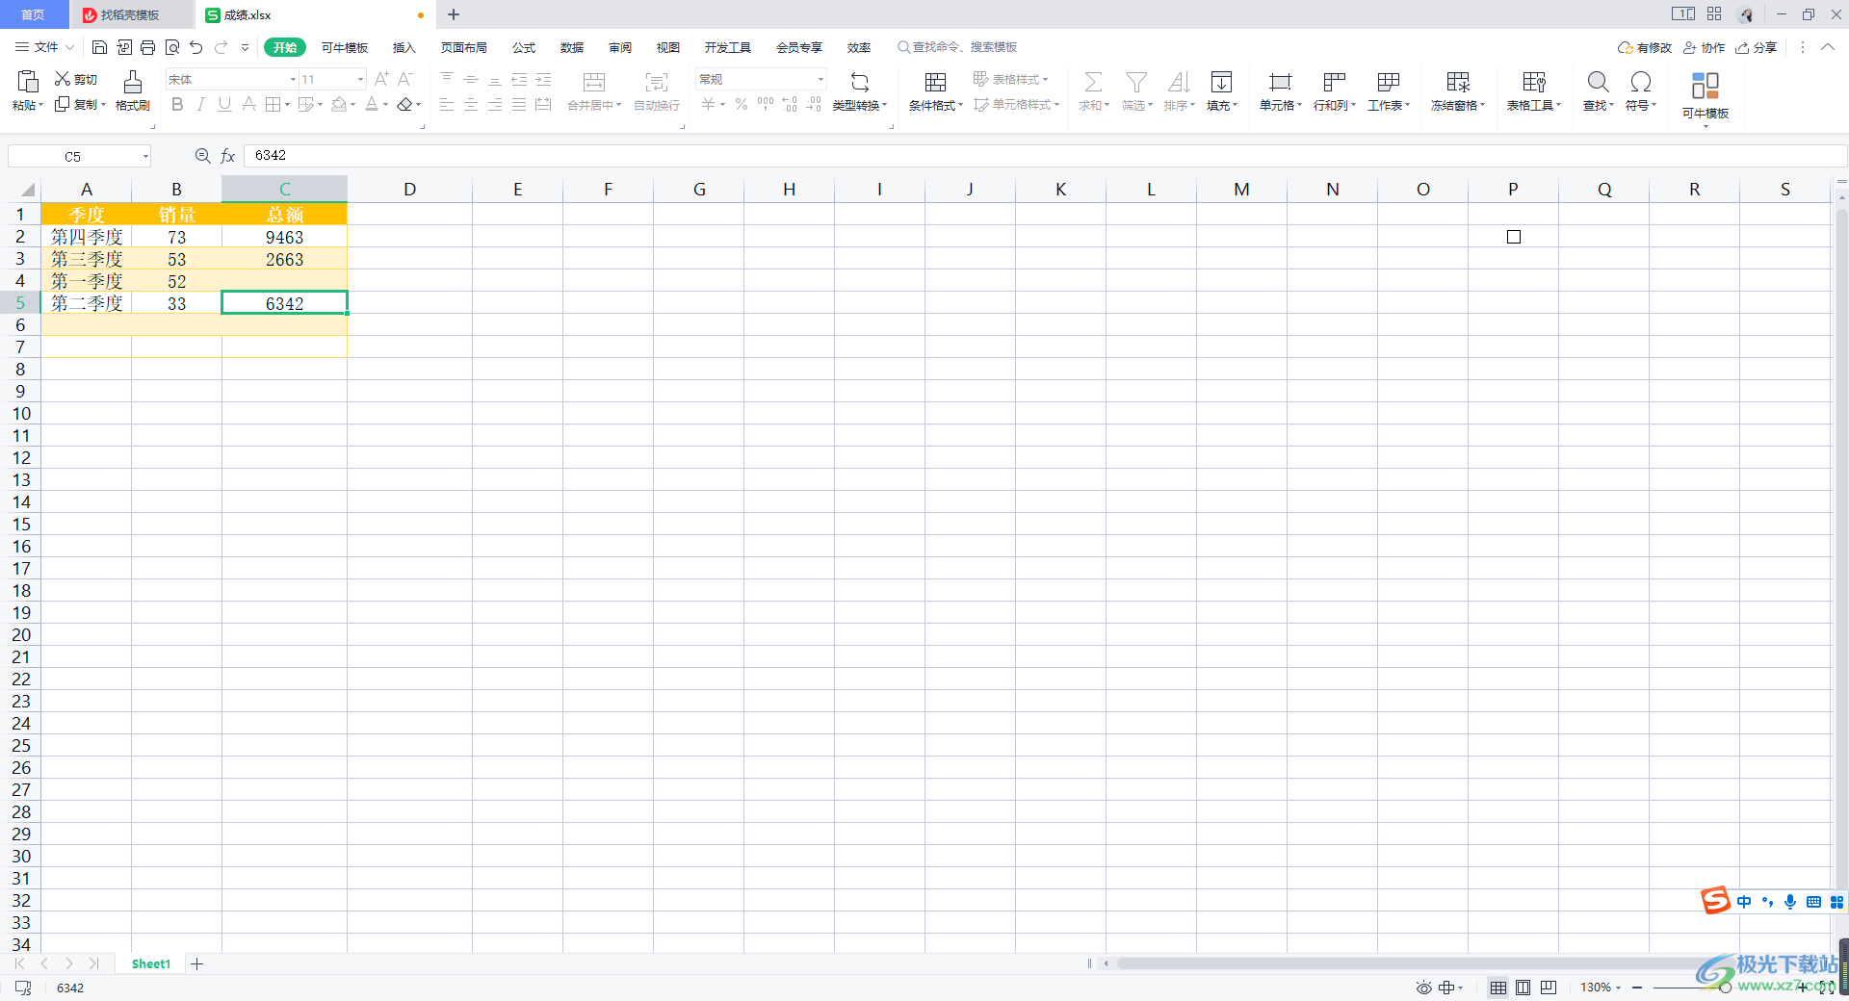Click the 有修改 sync status button
Screen dimensions: 1849x1001
click(x=1645, y=47)
